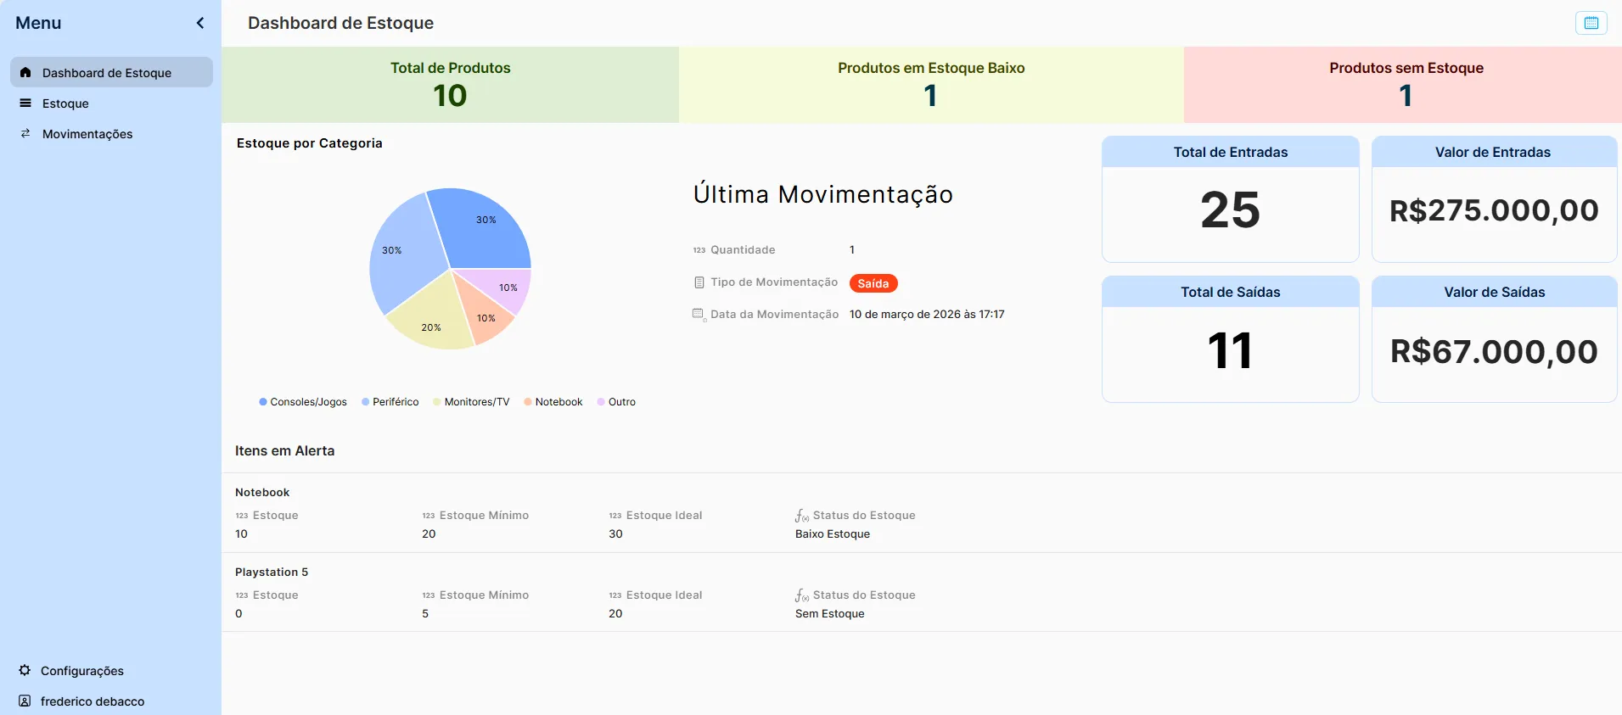Image resolution: width=1622 pixels, height=715 pixels.
Task: Toggle Periférico legend item in chart
Action: point(390,402)
